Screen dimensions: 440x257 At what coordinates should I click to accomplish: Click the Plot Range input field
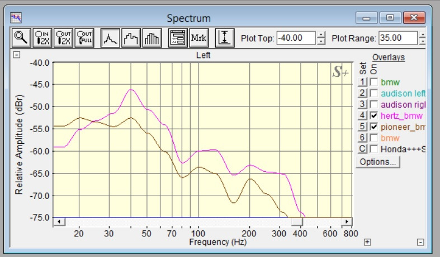click(x=398, y=38)
